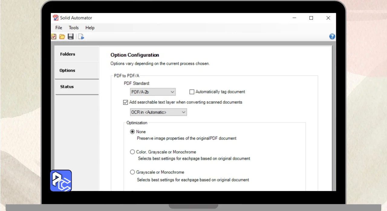This screenshot has width=387, height=211.
Task: Switch to the Folders tab
Action: point(68,54)
